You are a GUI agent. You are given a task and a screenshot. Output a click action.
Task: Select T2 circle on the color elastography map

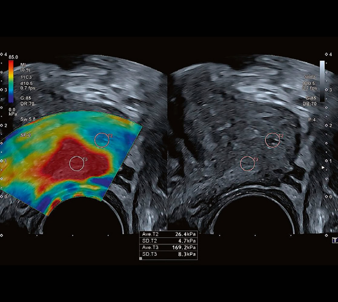point(102,140)
